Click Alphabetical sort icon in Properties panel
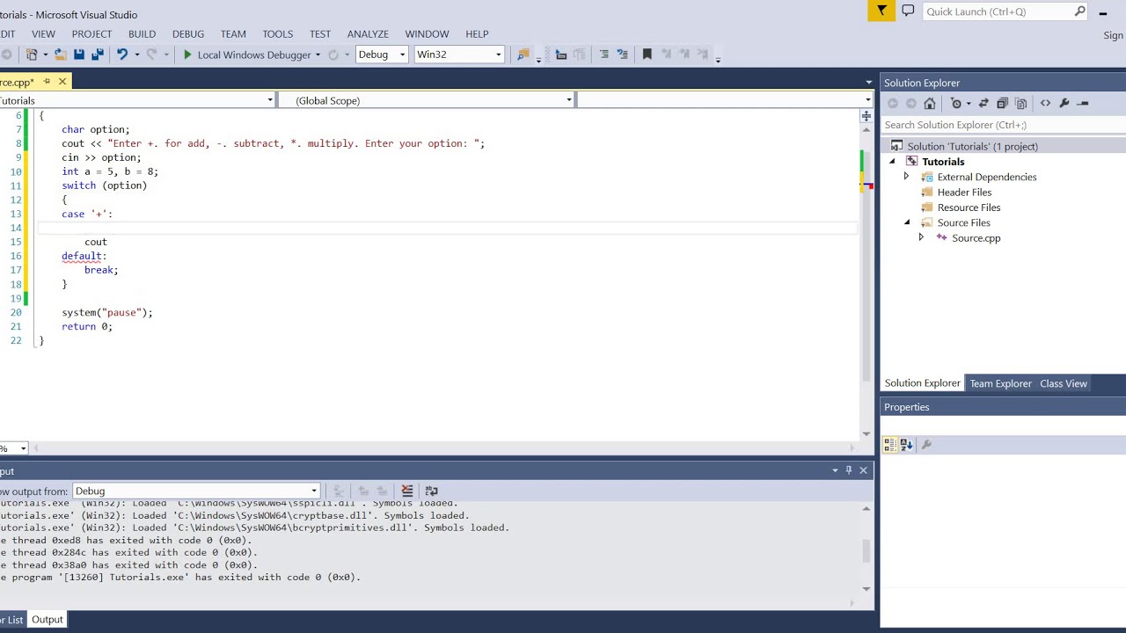The height and width of the screenshot is (633, 1126). coord(907,445)
